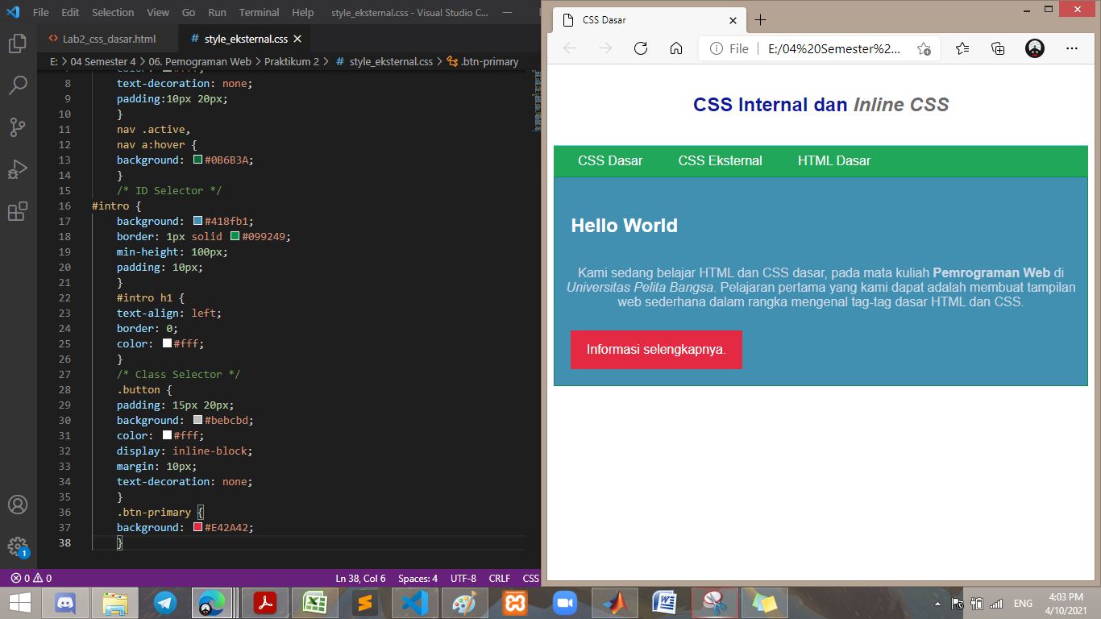Open the Collections panel in Edge
This screenshot has height=619, width=1101.
click(x=998, y=48)
